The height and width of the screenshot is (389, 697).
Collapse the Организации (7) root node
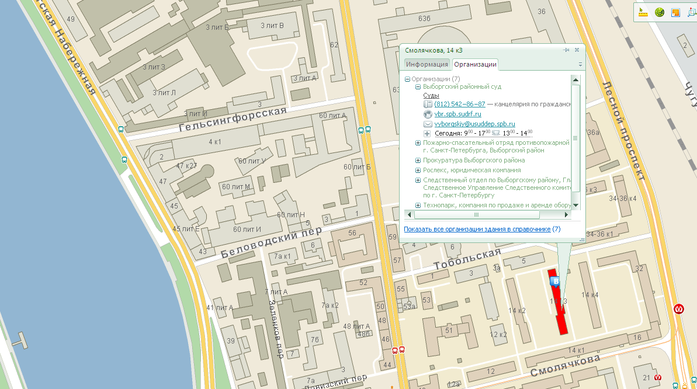point(407,79)
